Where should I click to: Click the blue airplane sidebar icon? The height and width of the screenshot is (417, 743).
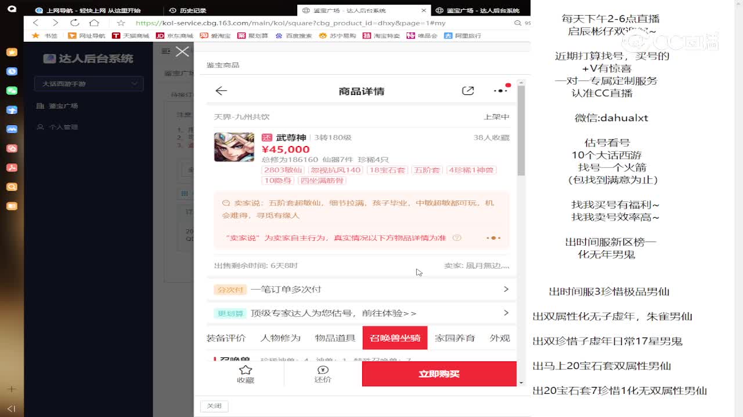(12, 110)
